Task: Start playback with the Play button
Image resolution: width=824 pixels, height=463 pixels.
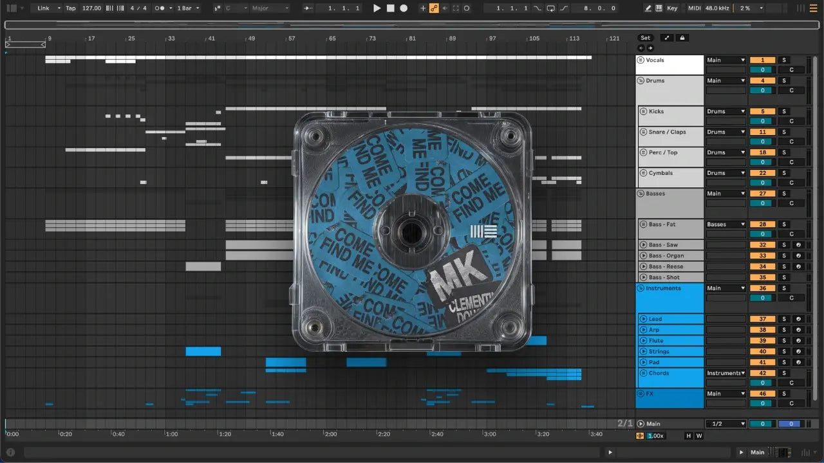Action: click(x=377, y=8)
